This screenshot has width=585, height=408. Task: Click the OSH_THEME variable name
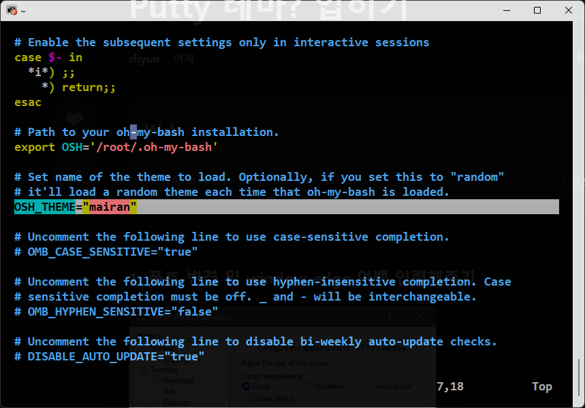[45, 207]
